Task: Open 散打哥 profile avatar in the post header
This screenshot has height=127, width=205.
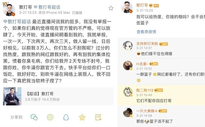Action: (x=9, y=10)
